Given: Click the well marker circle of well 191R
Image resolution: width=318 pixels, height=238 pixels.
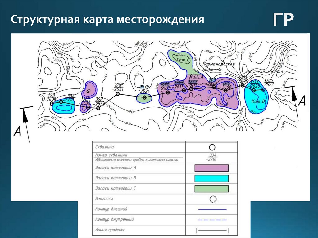Looking at the screenshot, I should pos(117,94).
